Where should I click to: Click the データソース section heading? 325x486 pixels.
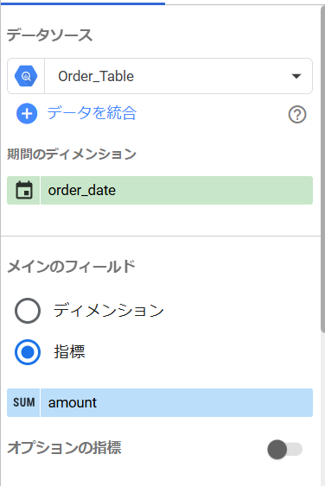[x=49, y=35]
